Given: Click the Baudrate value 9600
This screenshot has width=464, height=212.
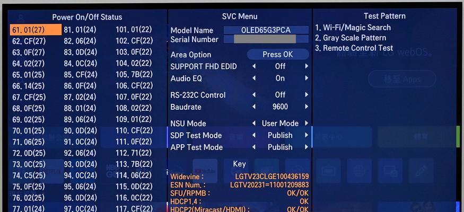Looking at the screenshot, I should 280,107.
